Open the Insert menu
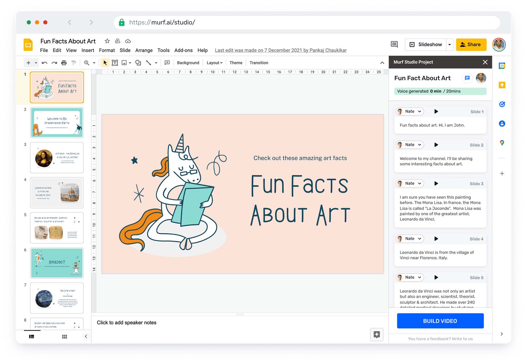The image size is (527, 364). click(88, 50)
